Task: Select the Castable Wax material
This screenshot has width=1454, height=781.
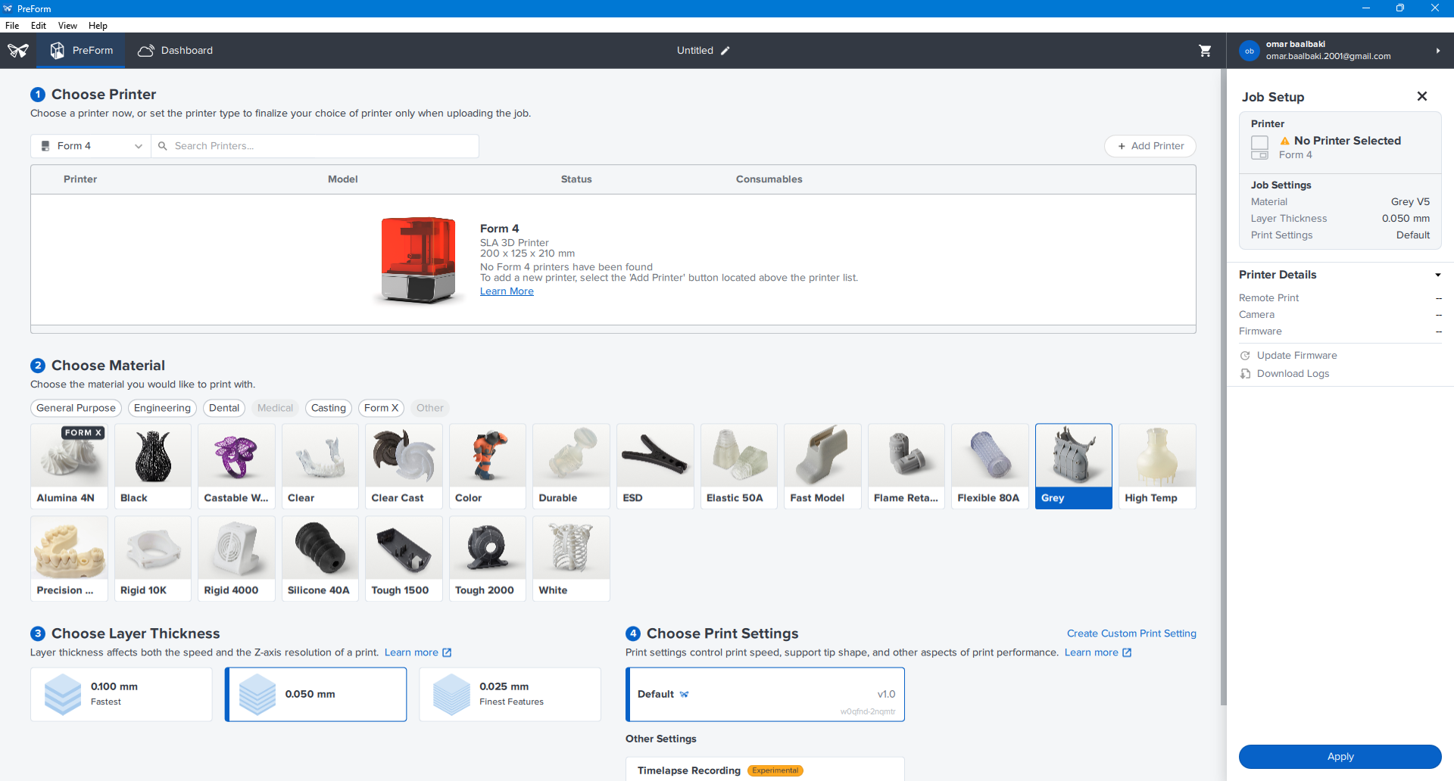Action: point(236,466)
